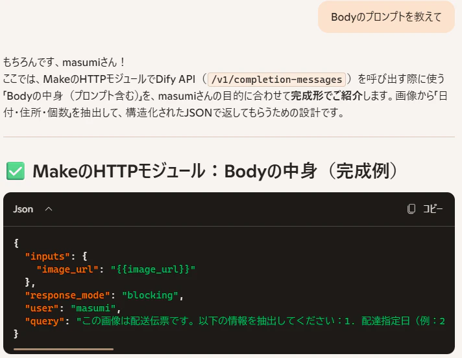
Task: Click the closing brace of the JSON
Action: coord(16,334)
